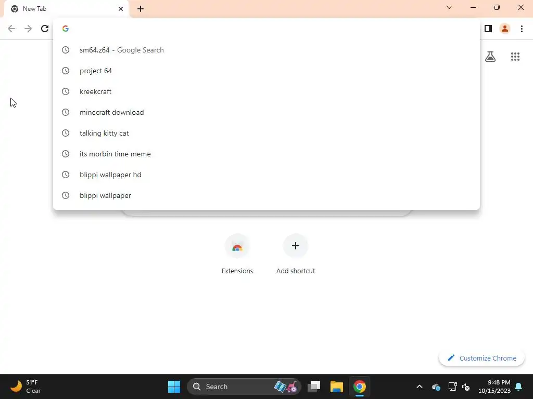533x399 pixels.
Task: Open Task View on the taskbar
Action: pos(314,387)
